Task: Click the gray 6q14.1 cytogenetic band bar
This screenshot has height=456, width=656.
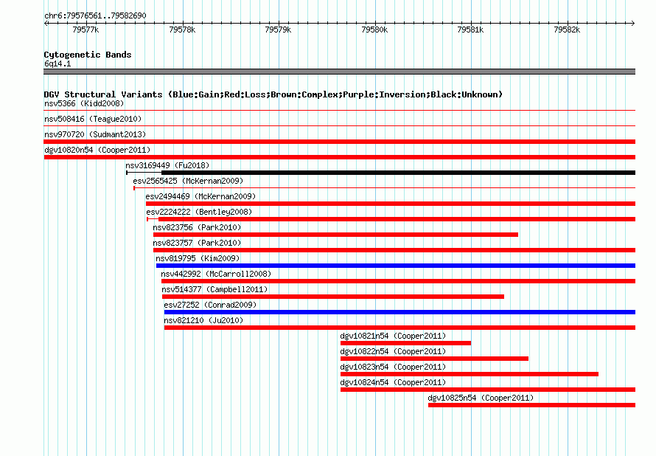Action: 339,72
